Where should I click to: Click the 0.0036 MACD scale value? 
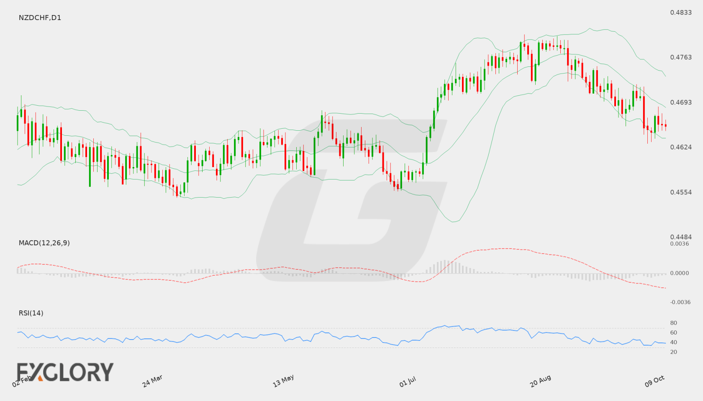[x=680, y=244]
